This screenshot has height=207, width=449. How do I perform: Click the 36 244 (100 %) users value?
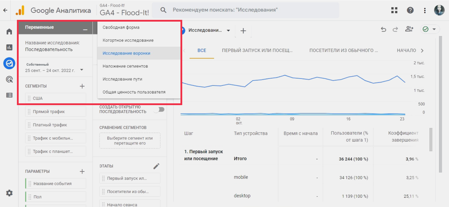coord(353,159)
